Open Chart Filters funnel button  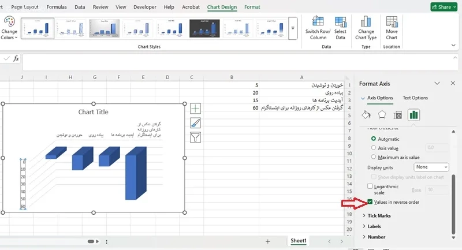coord(195,137)
